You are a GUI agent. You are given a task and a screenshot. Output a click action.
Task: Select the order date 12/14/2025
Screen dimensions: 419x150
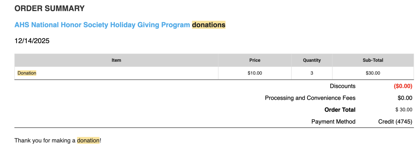32,41
